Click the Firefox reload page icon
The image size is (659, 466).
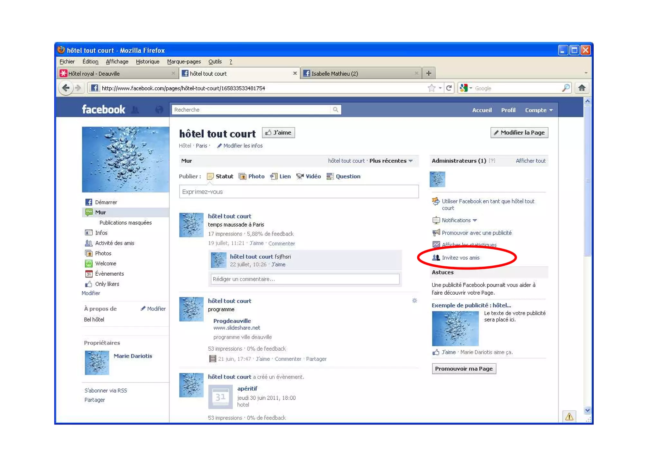(x=449, y=88)
